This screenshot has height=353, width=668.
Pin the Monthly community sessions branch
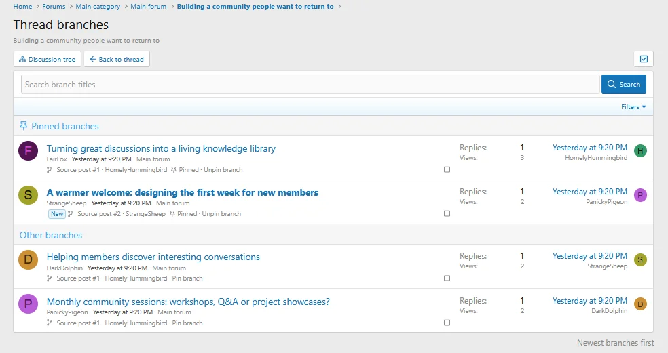(x=187, y=323)
